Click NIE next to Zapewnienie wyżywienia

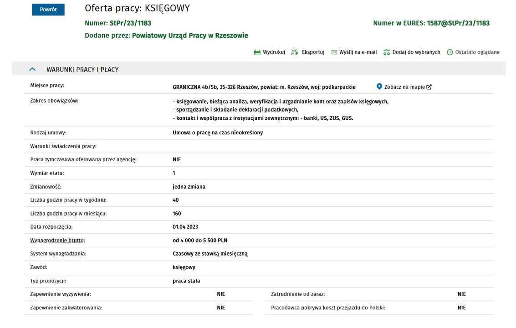[x=221, y=294]
